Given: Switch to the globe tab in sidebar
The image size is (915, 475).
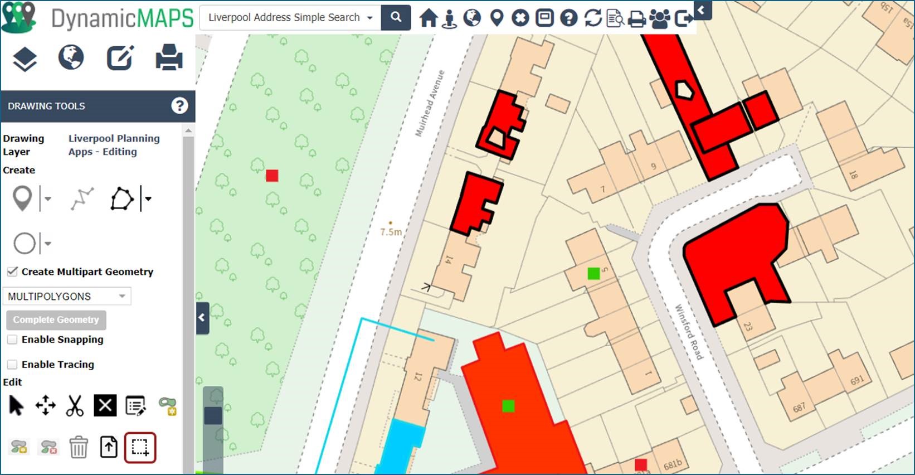Looking at the screenshot, I should (71, 57).
